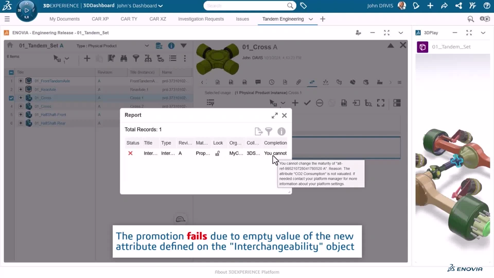Click the lock icon in report row
The width and height of the screenshot is (494, 278).
click(217, 153)
